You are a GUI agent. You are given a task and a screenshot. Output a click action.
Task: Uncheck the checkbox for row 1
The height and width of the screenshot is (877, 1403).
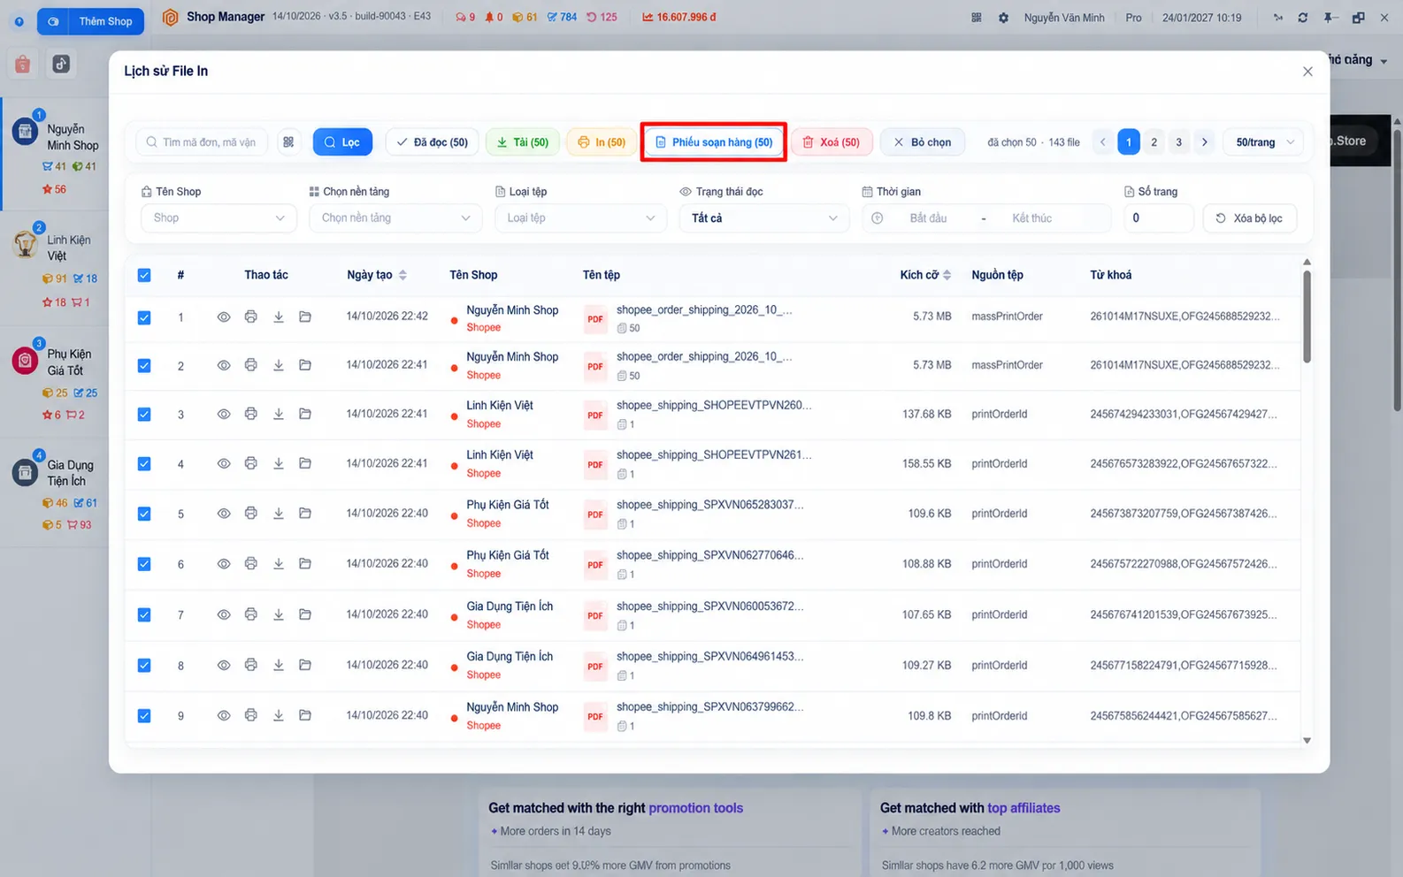tap(144, 317)
